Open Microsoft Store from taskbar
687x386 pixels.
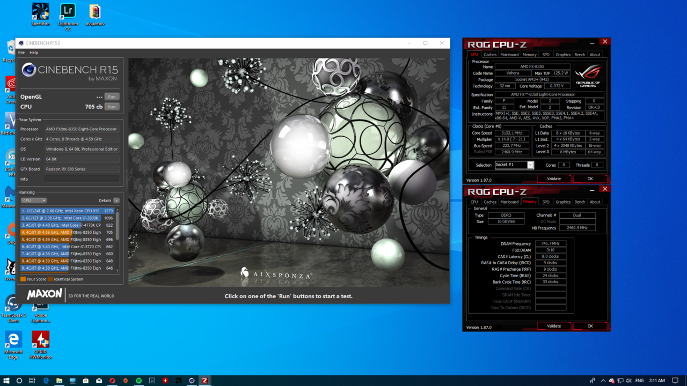click(x=85, y=381)
